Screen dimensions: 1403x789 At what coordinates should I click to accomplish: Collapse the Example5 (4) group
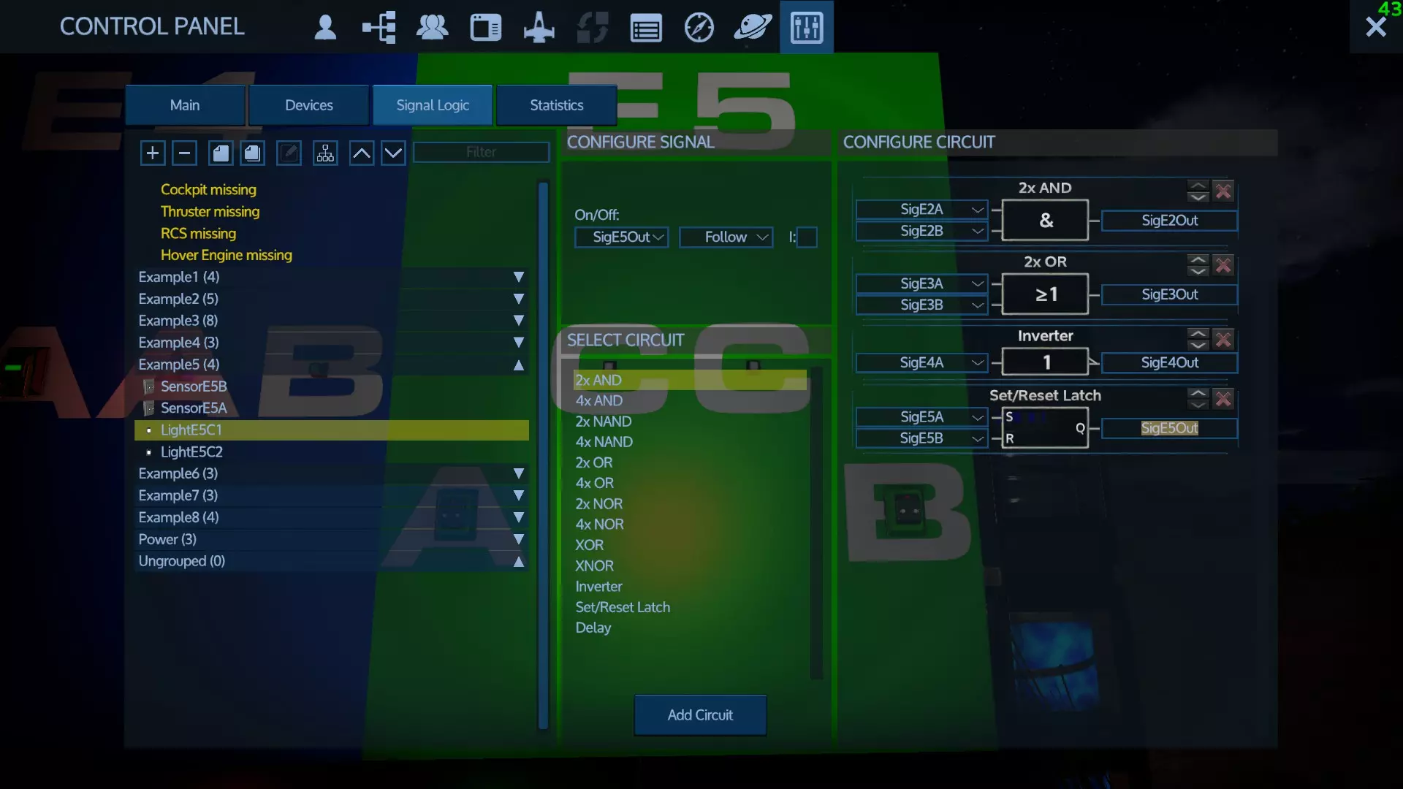[518, 365]
